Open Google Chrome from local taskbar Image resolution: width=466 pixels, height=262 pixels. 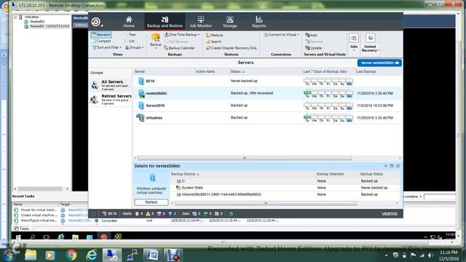pyautogui.click(x=71, y=255)
